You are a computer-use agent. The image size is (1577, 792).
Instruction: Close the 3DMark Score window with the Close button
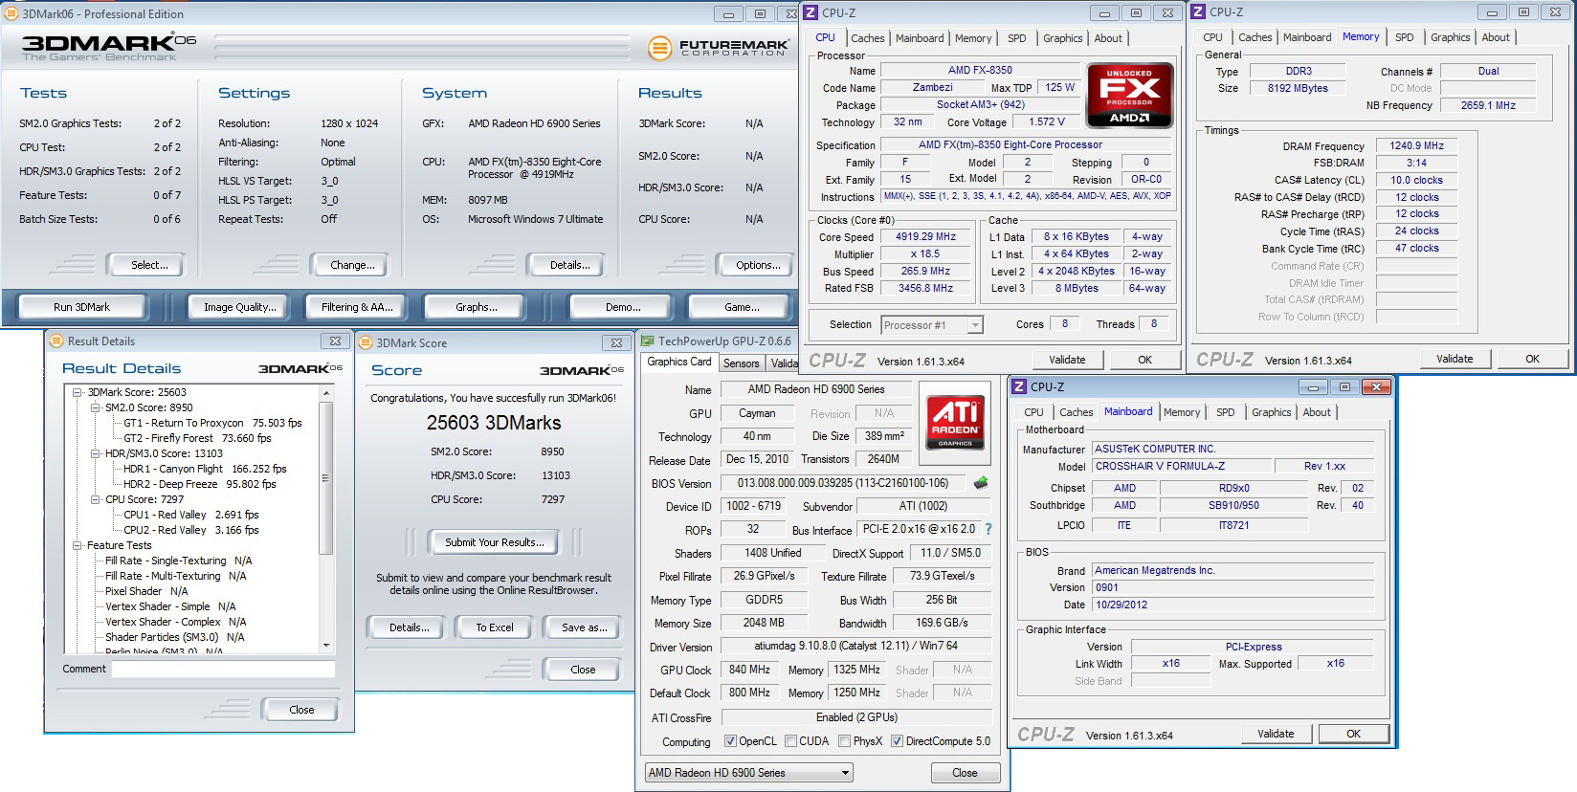[583, 670]
